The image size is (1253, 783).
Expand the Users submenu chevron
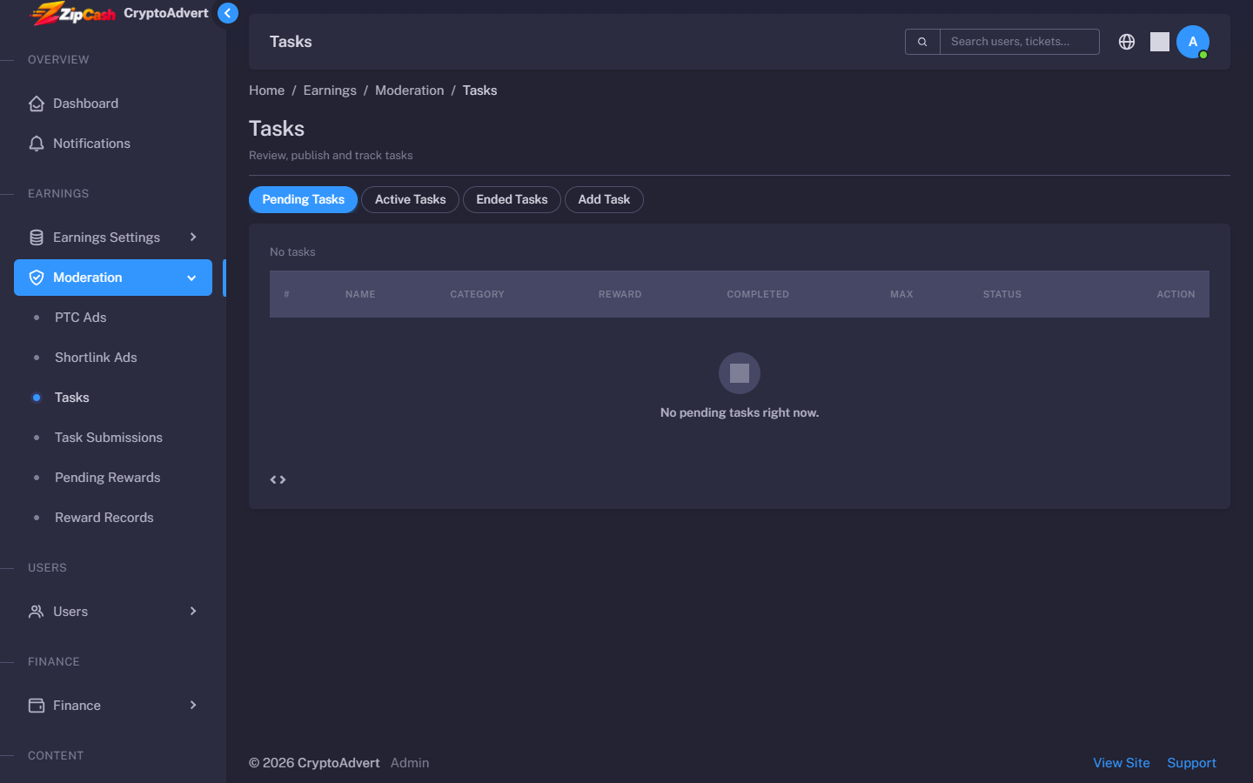coord(193,611)
